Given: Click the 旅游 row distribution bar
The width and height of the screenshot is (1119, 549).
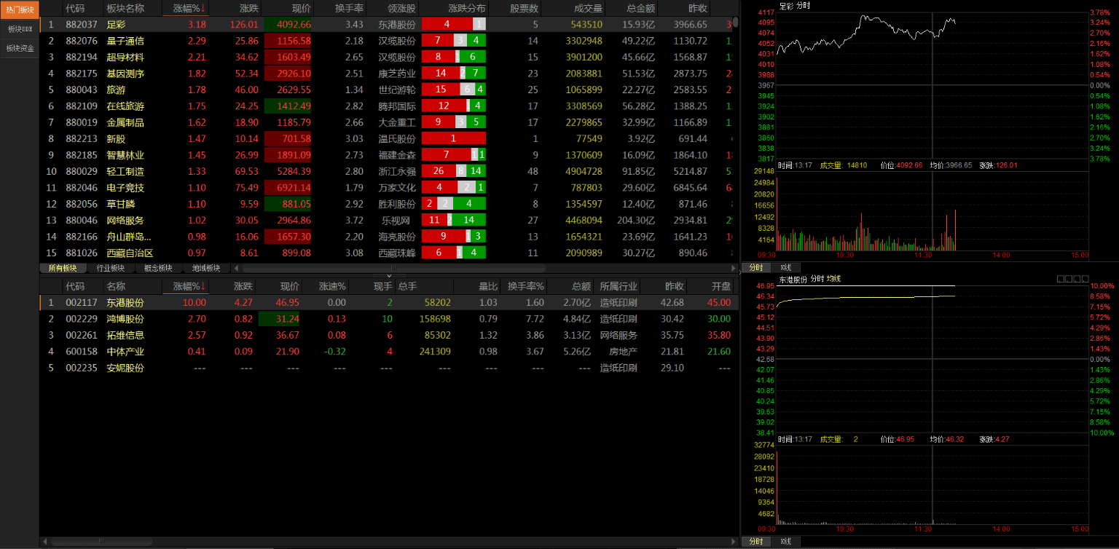Looking at the screenshot, I should [454, 90].
